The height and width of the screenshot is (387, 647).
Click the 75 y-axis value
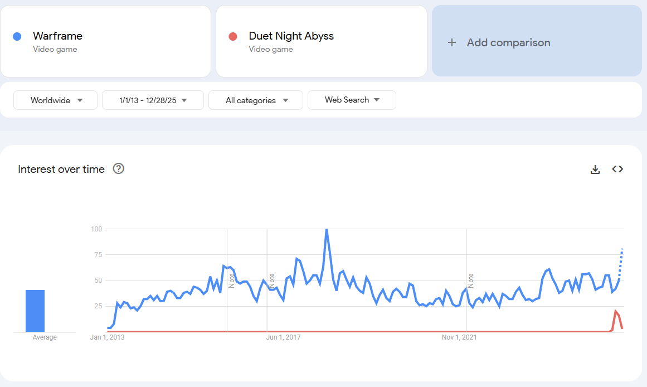point(98,254)
